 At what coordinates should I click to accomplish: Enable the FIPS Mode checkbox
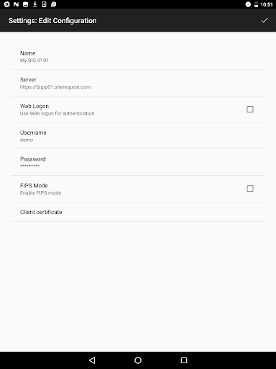tap(250, 189)
